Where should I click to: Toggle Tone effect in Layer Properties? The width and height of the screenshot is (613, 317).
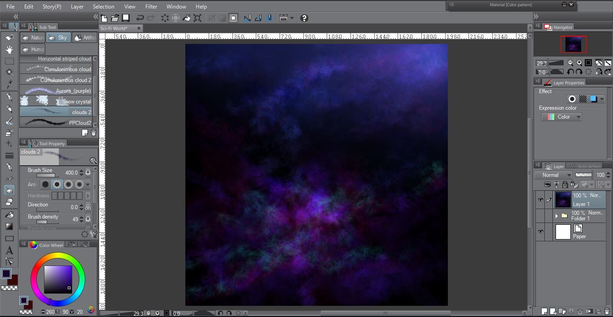point(583,99)
